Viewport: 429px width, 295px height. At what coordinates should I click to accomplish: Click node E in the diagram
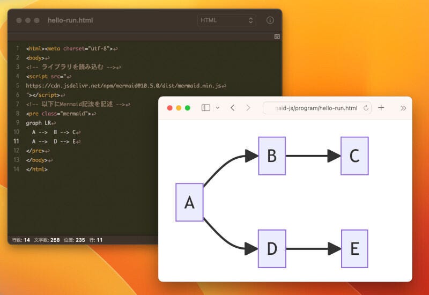click(354, 249)
